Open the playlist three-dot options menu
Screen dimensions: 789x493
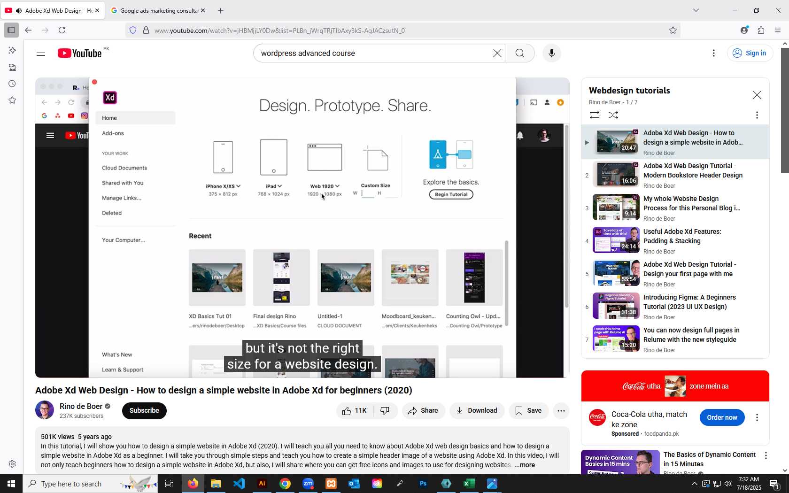click(757, 115)
